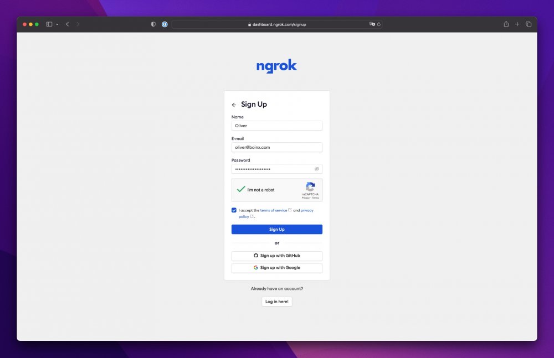Viewport: 554px width, 358px height.
Task: Click the address bar showing dashboard.ngrok.com/signup
Action: (x=276, y=24)
